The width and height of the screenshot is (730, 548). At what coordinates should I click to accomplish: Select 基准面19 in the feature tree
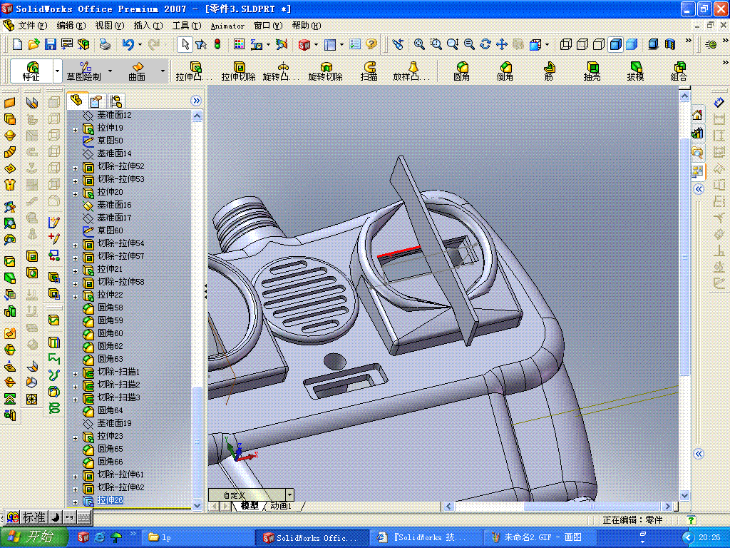(x=114, y=423)
